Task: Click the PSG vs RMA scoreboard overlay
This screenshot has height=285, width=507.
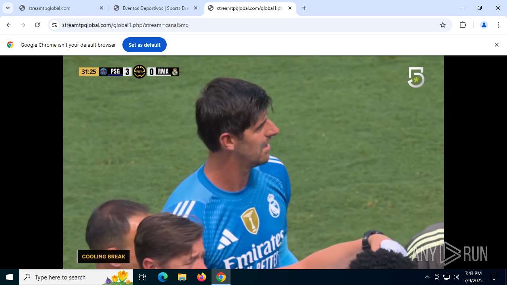Action: coord(129,72)
